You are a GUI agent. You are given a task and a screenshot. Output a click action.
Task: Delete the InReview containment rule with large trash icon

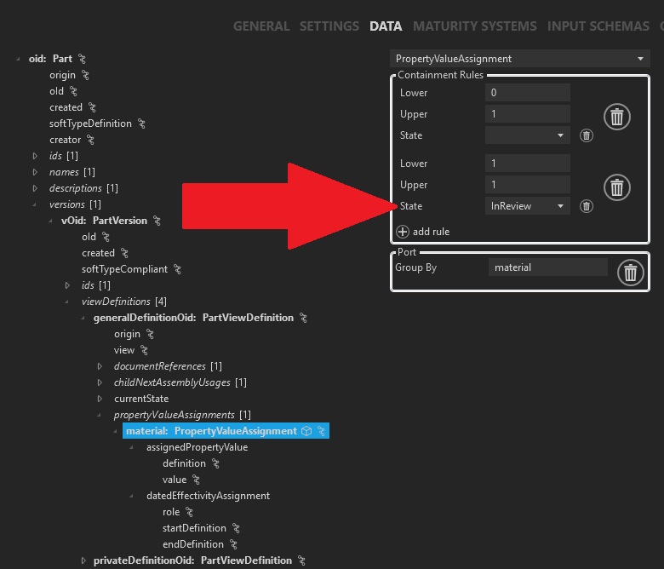click(x=617, y=187)
